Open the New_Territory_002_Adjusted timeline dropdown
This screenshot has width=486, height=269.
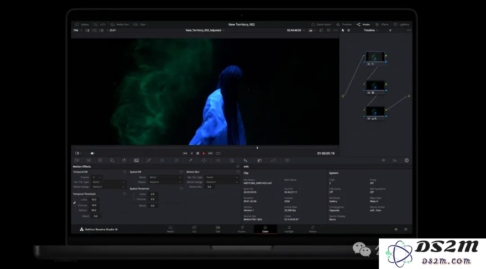[205, 30]
